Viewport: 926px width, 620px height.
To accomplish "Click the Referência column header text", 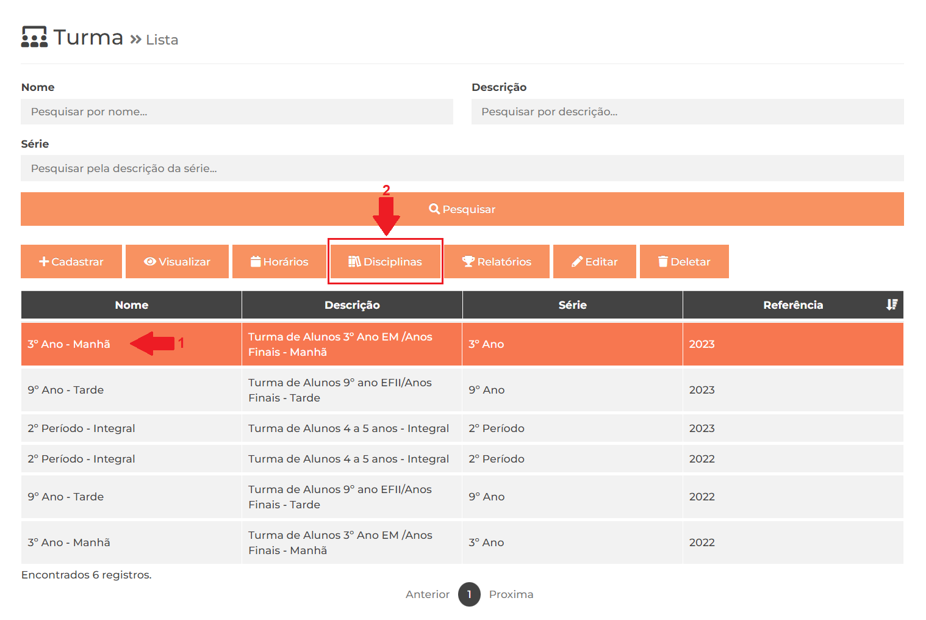I will tap(793, 305).
